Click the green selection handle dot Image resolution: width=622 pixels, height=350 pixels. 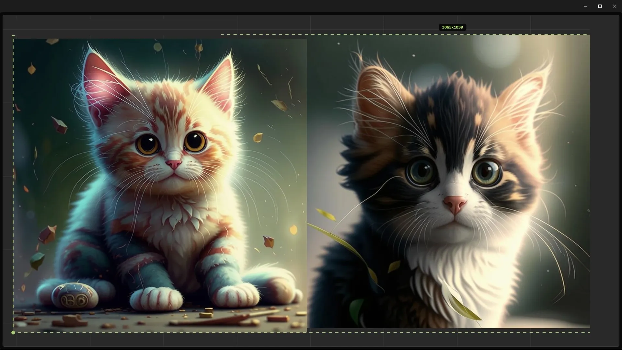[13, 332]
